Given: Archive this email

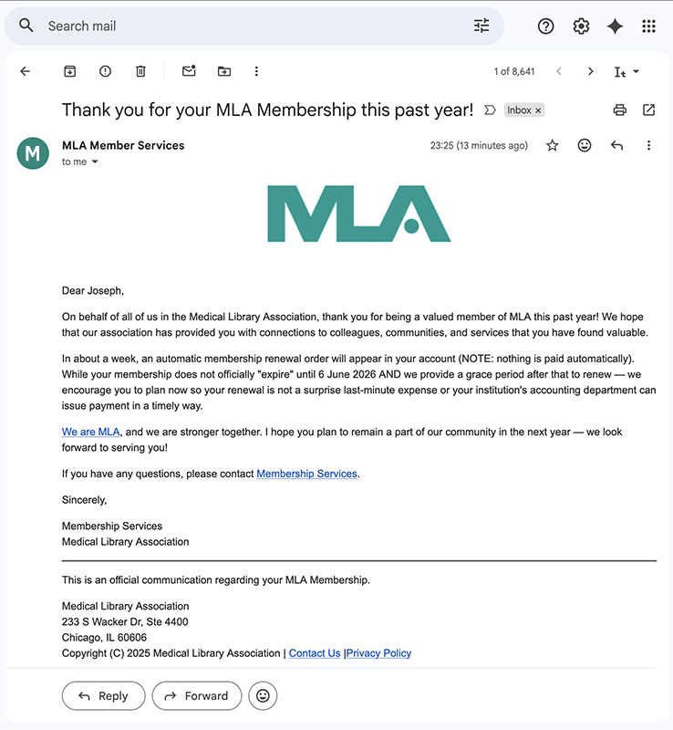Looking at the screenshot, I should pyautogui.click(x=69, y=71).
